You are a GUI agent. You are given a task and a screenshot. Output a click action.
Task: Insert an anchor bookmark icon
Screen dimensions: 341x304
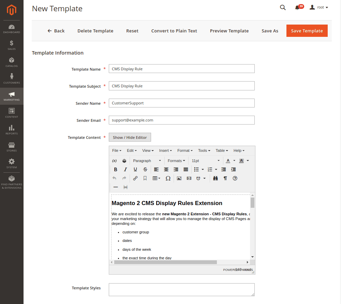click(145, 178)
